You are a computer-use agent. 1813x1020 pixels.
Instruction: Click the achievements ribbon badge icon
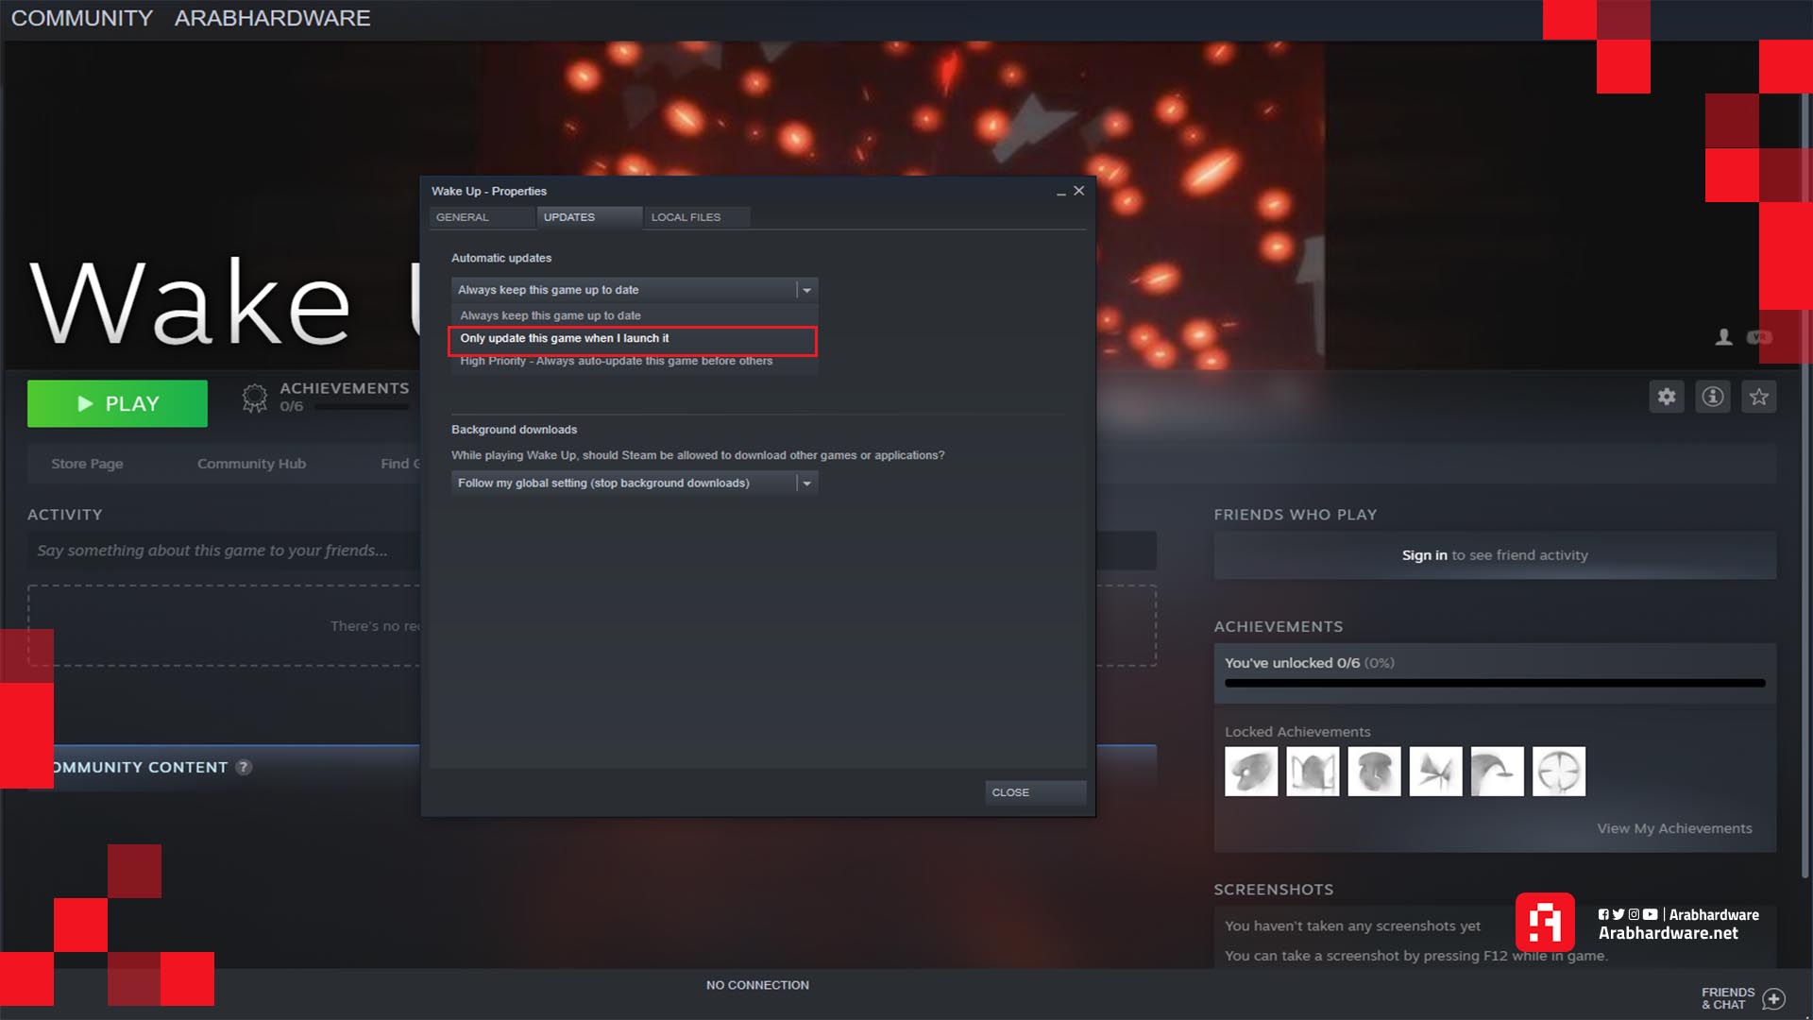tap(254, 398)
